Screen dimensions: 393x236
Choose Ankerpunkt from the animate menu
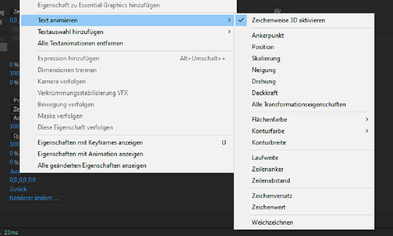coord(268,36)
